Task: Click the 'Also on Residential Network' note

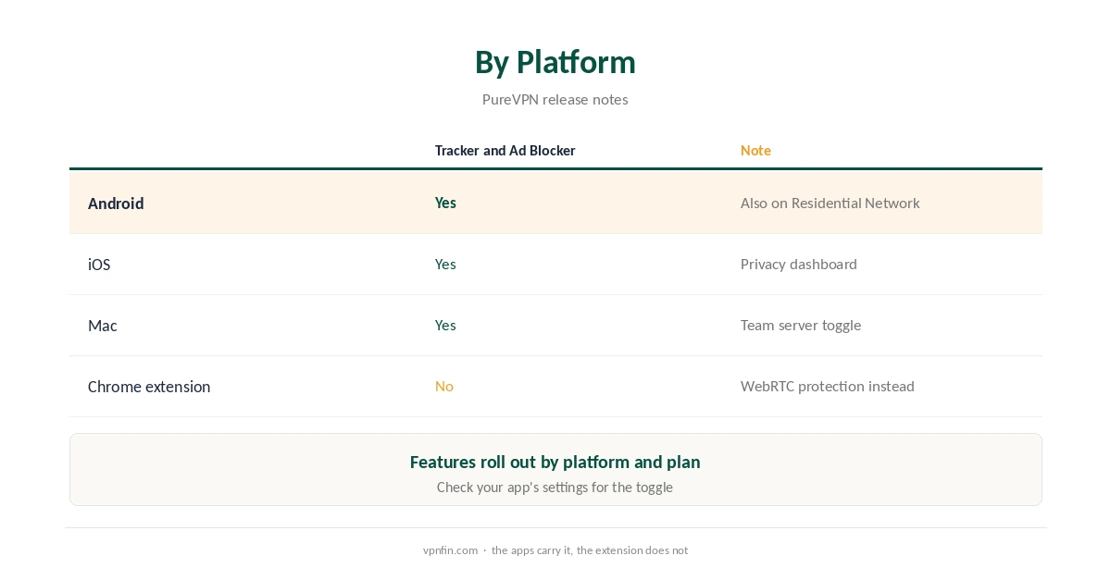Action: pos(830,203)
